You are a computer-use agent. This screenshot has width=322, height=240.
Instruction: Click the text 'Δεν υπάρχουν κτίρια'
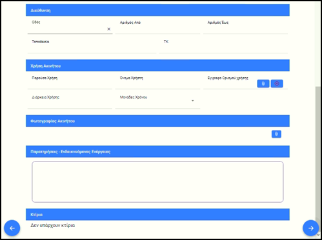pyautogui.click(x=53, y=225)
